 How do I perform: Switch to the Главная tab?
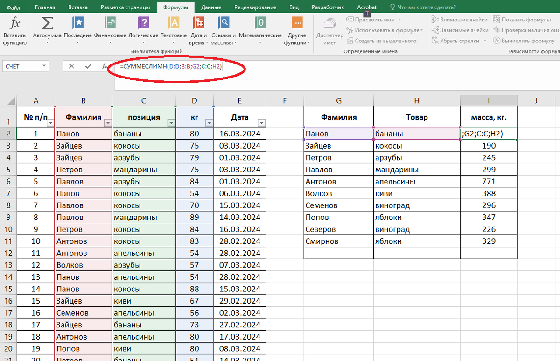[45, 7]
